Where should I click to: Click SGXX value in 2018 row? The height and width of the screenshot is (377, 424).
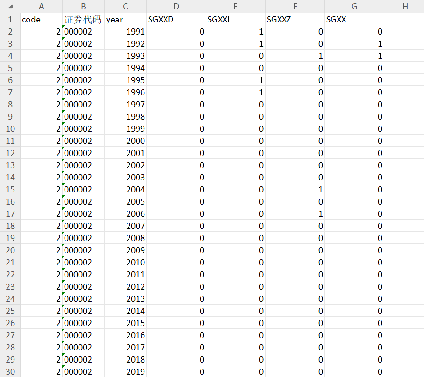(x=354, y=359)
